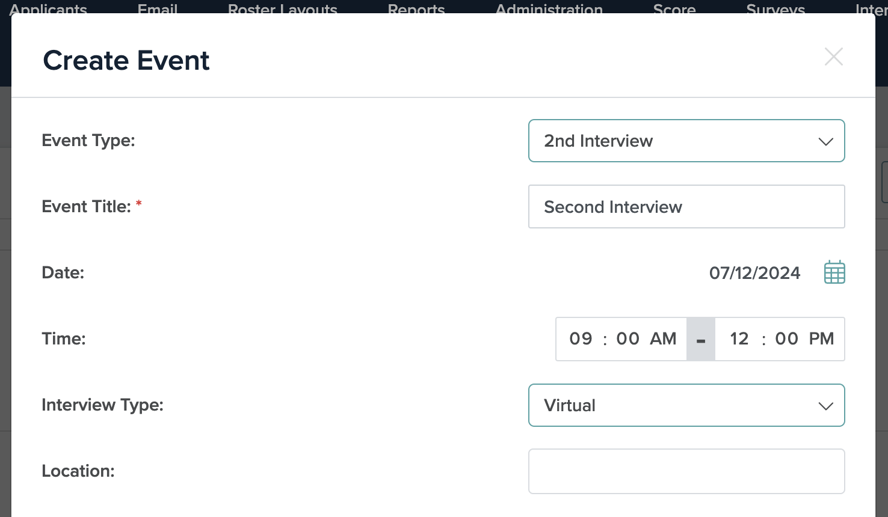Open the Surveys menu
The image size is (888, 517).
pyautogui.click(x=775, y=8)
